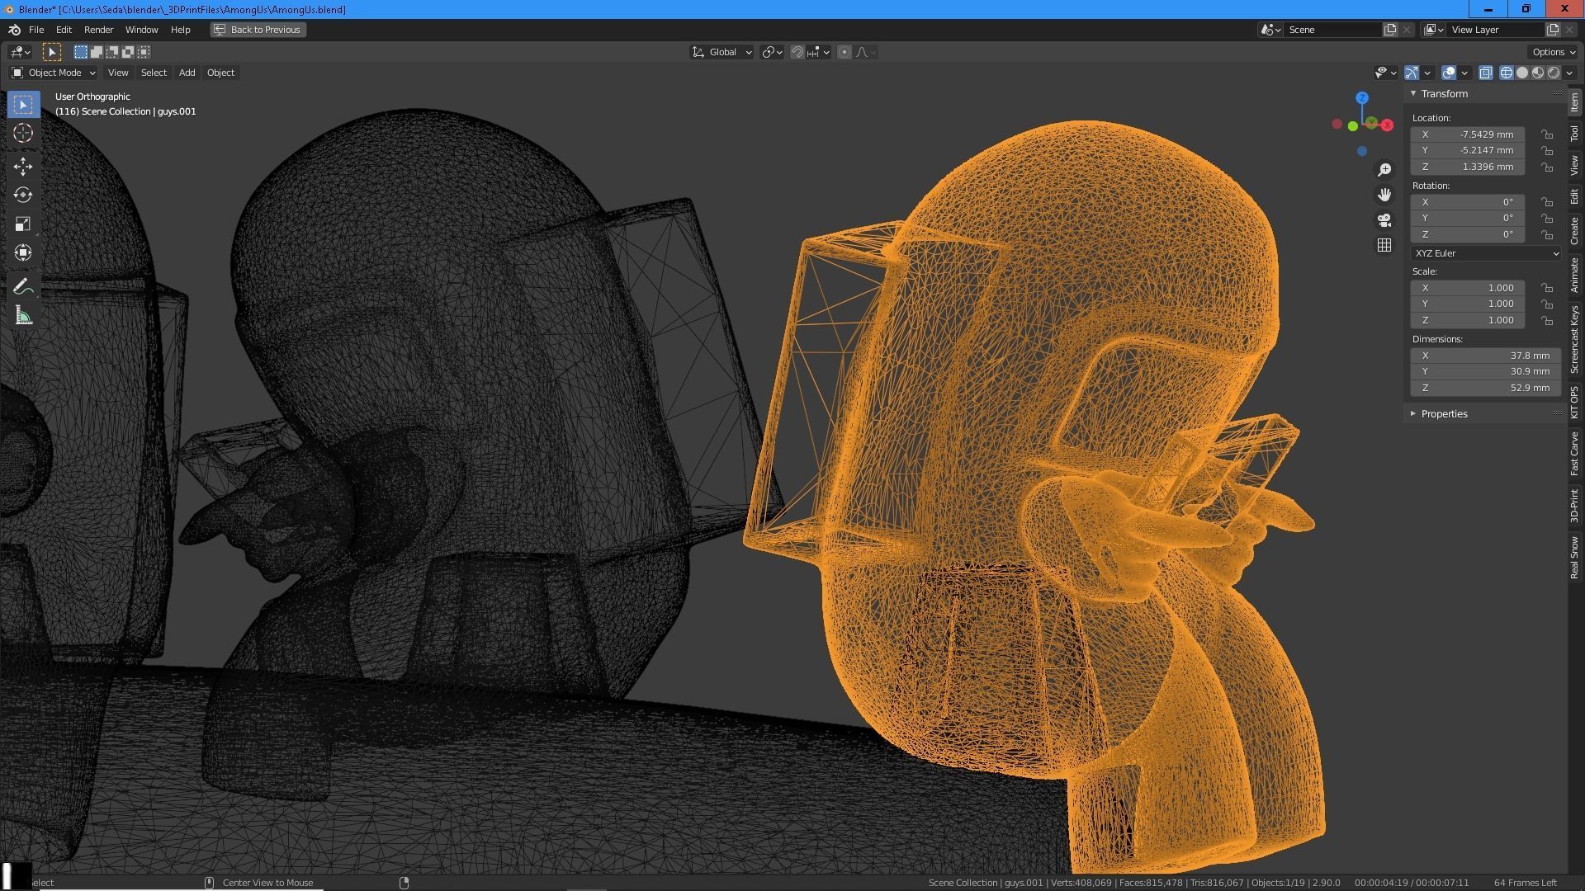
Task: Click the new view layer copy icon
Action: click(1553, 30)
